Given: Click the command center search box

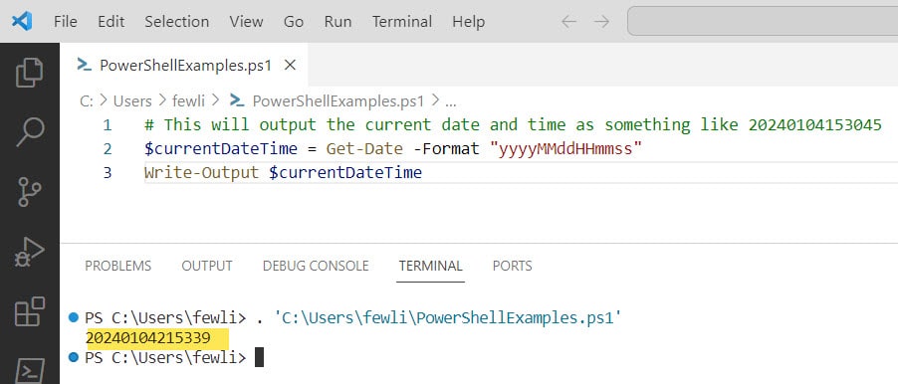Looking at the screenshot, I should (763, 21).
